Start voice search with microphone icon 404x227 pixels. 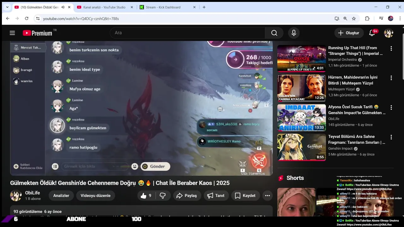click(294, 33)
